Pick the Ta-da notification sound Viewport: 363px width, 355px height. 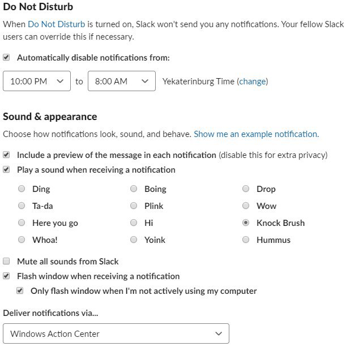22,206
